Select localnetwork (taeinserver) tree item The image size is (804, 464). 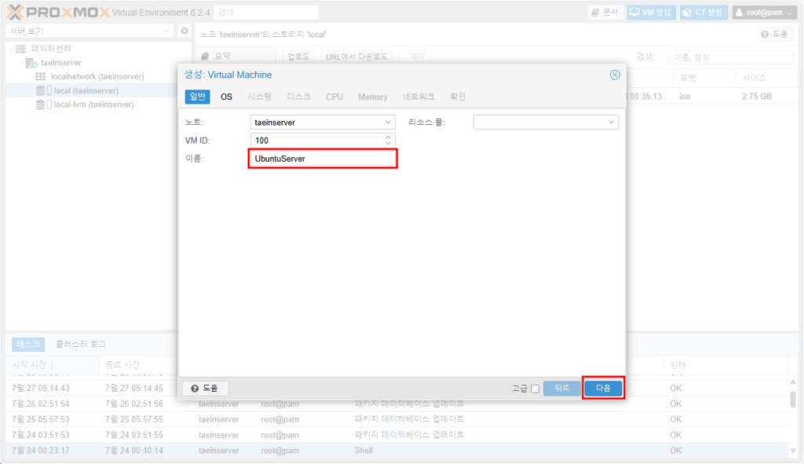point(97,76)
